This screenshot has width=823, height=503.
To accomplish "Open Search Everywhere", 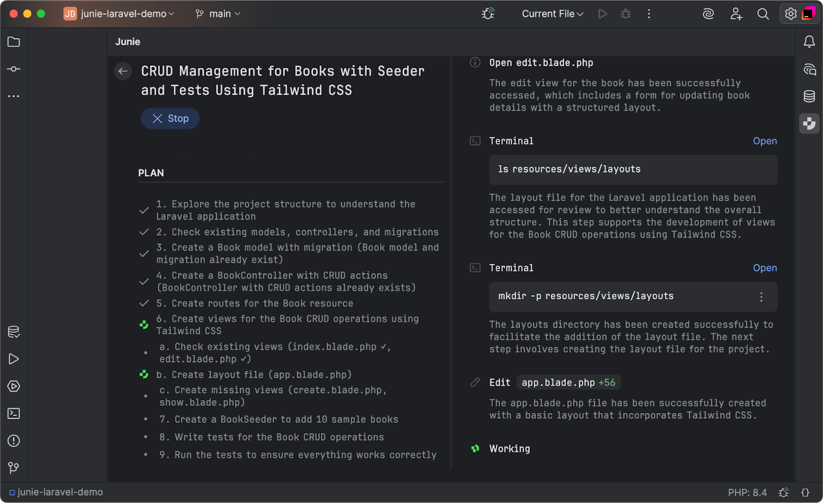I will pyautogui.click(x=763, y=14).
